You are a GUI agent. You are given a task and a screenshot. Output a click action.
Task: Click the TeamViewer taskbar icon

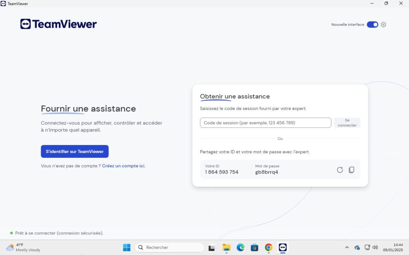point(283,247)
